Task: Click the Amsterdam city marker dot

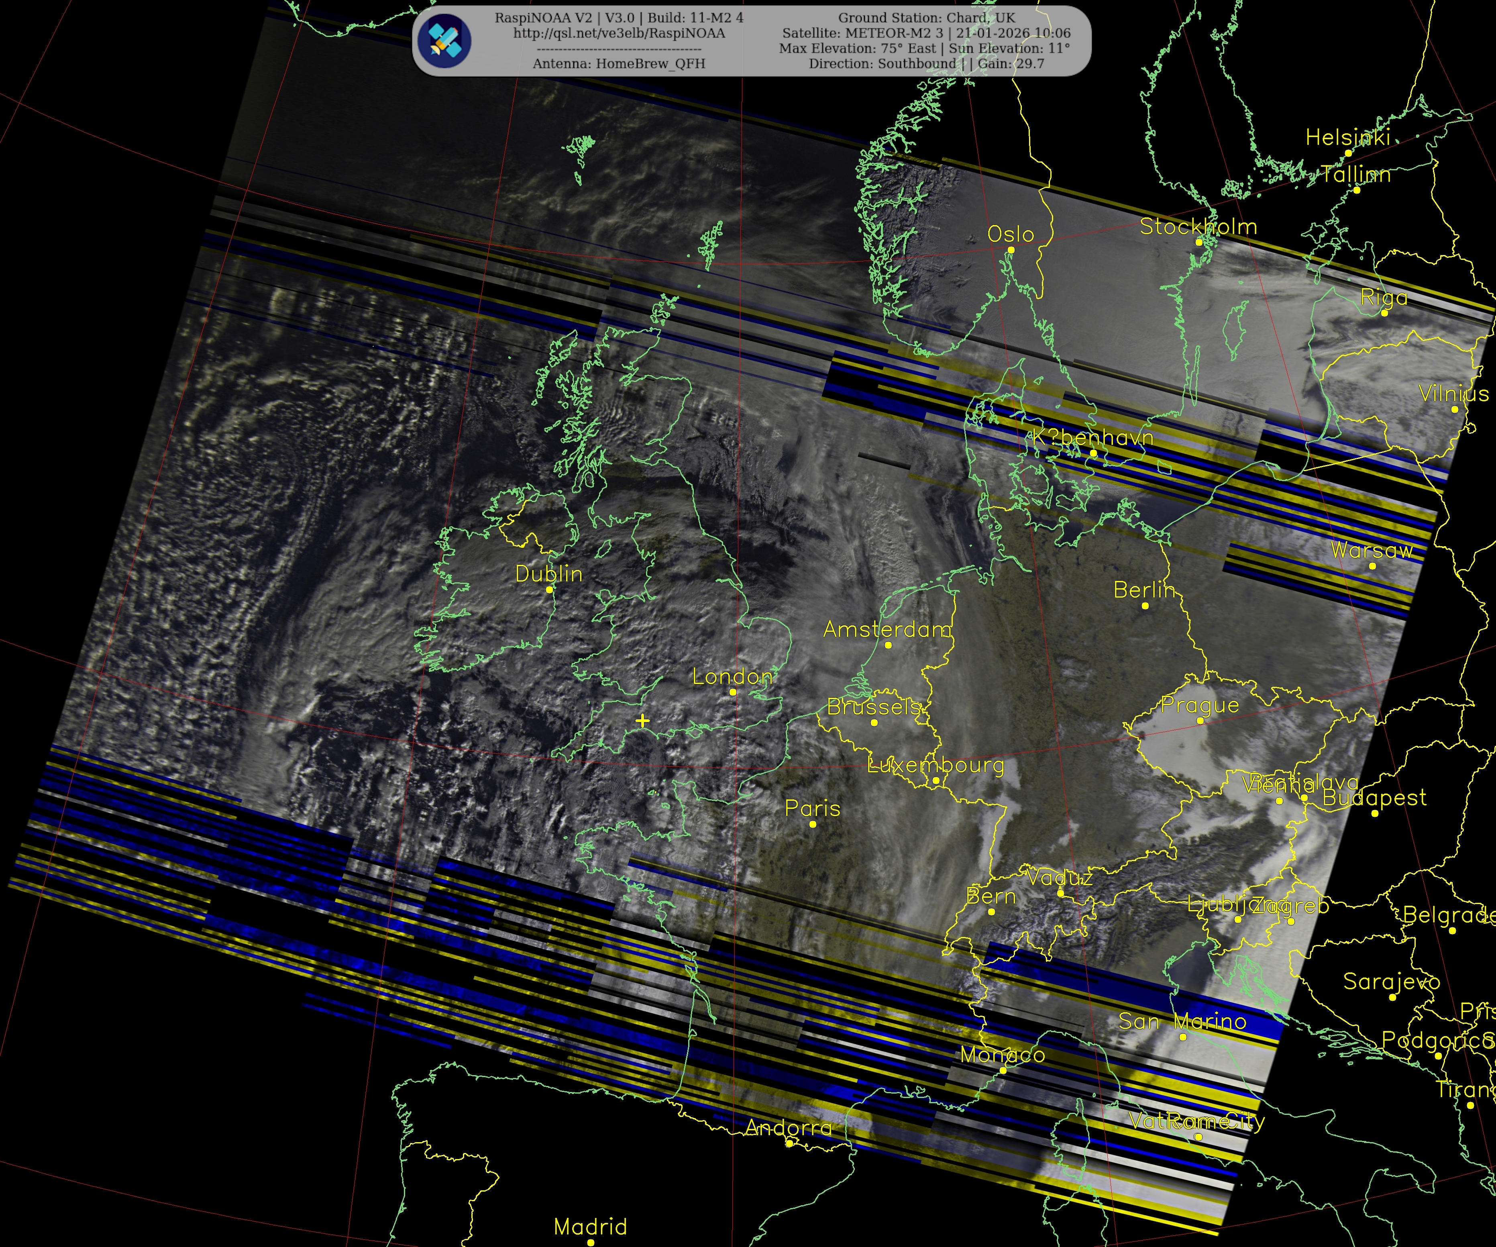Action: [888, 645]
